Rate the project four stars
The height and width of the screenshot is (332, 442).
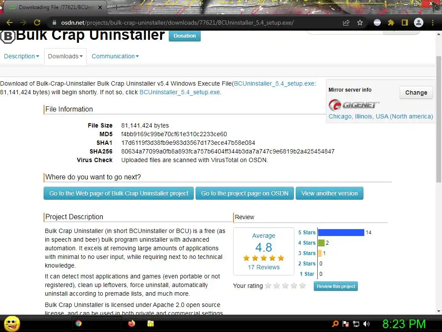[x=294, y=286]
